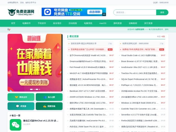Open the LibreWolf Firefox portable post

pyautogui.click(x=140, y=121)
